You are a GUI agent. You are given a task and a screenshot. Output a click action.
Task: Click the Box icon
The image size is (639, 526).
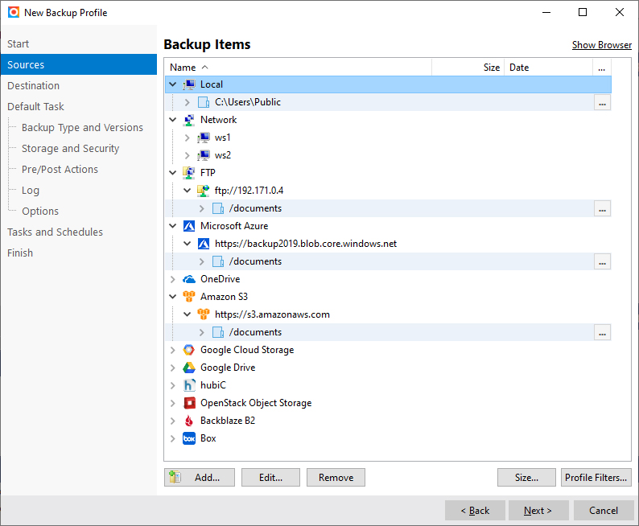click(189, 438)
